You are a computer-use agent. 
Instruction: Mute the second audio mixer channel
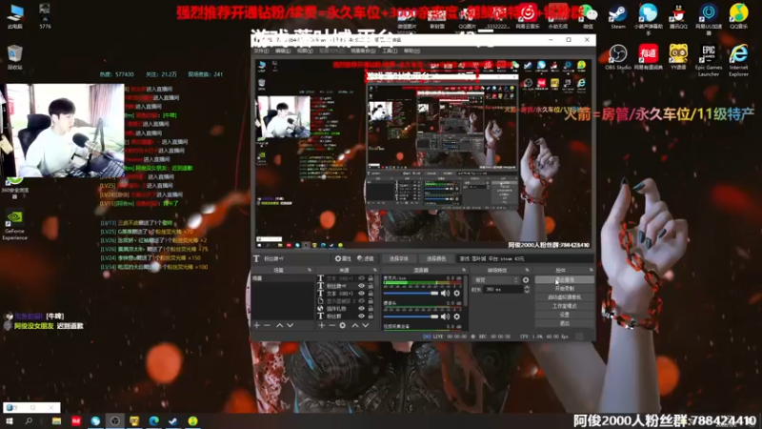click(x=445, y=317)
